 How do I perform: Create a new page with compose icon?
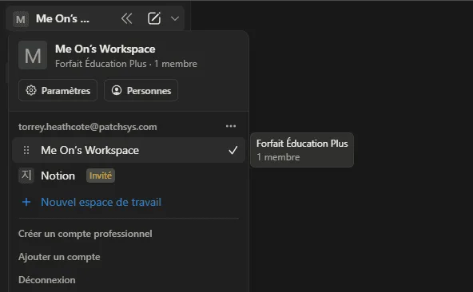[154, 18]
